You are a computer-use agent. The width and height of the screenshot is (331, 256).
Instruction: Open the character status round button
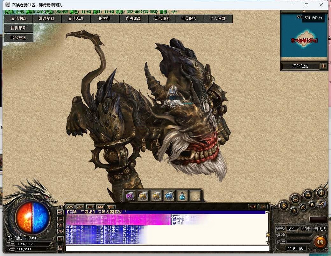[284, 206]
